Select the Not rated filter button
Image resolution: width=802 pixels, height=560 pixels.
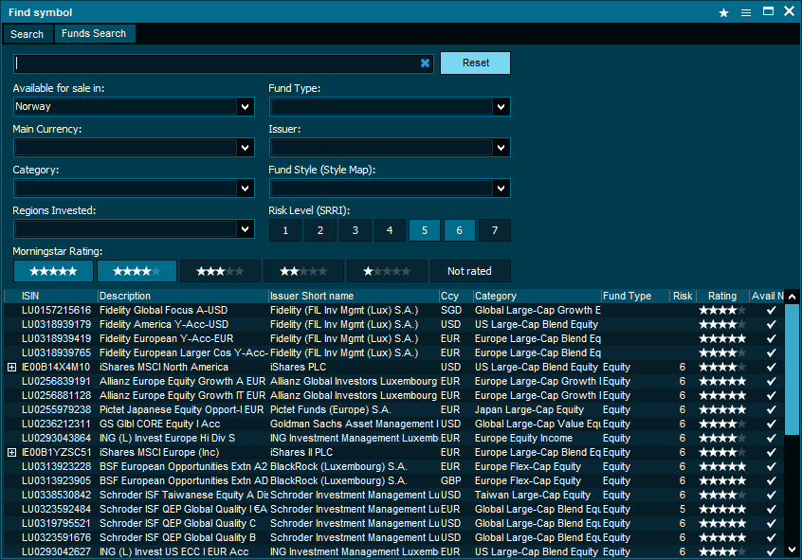click(470, 271)
